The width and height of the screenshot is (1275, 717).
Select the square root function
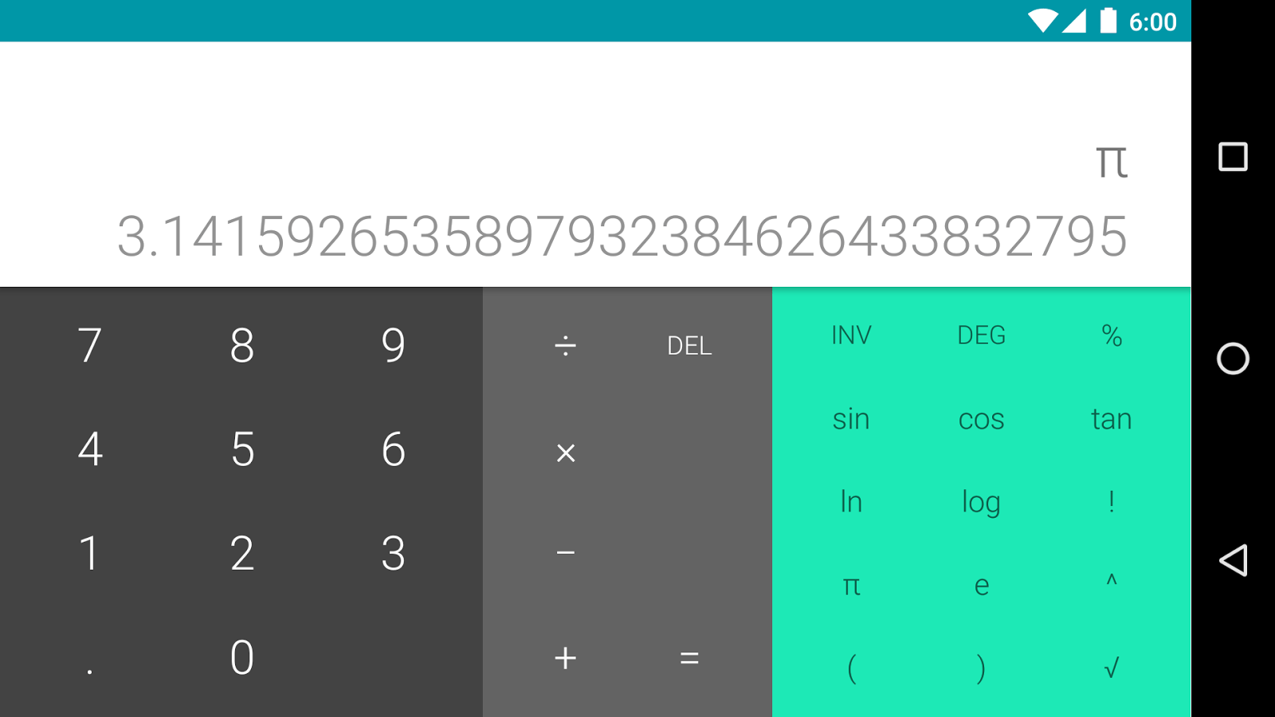click(x=1112, y=669)
